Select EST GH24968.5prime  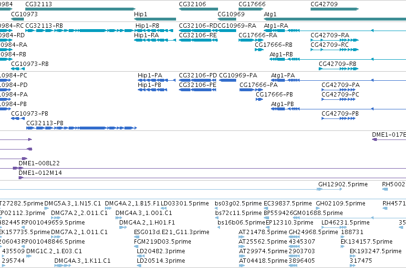click(x=313, y=232)
